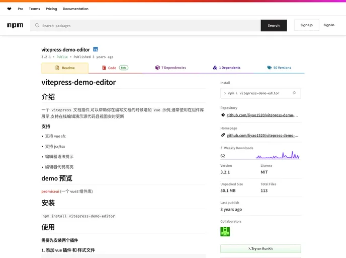
Task: Click the Versions tags icon
Action: [x=269, y=68]
